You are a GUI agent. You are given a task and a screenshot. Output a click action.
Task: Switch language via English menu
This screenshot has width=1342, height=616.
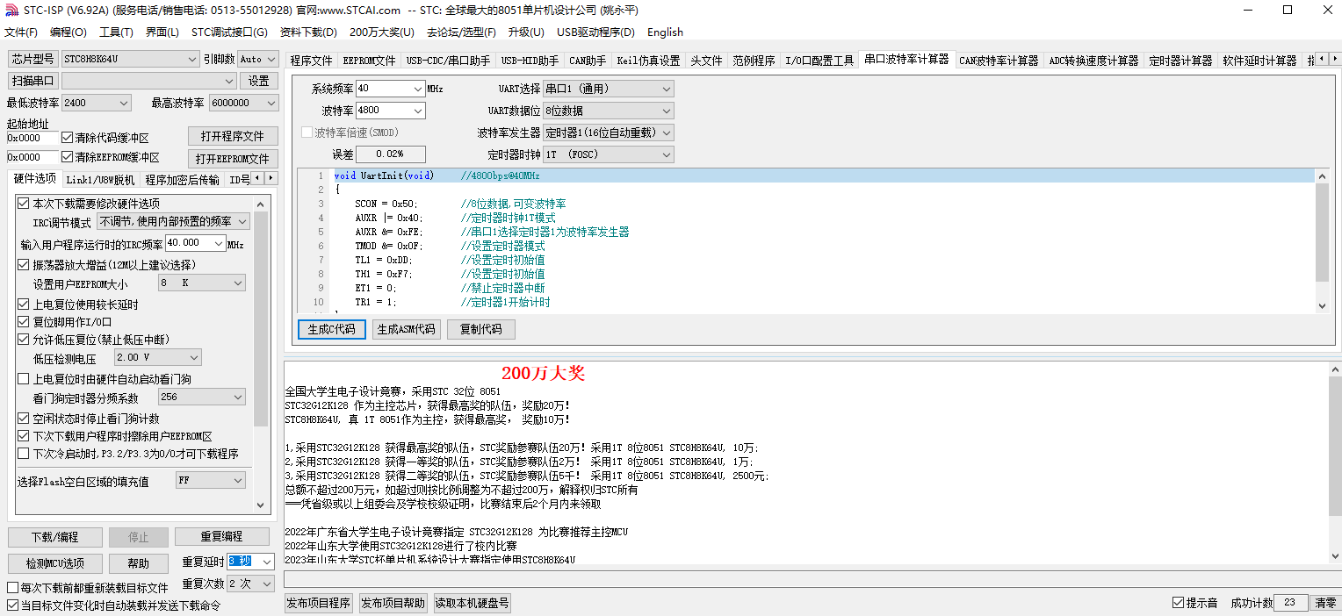point(665,32)
